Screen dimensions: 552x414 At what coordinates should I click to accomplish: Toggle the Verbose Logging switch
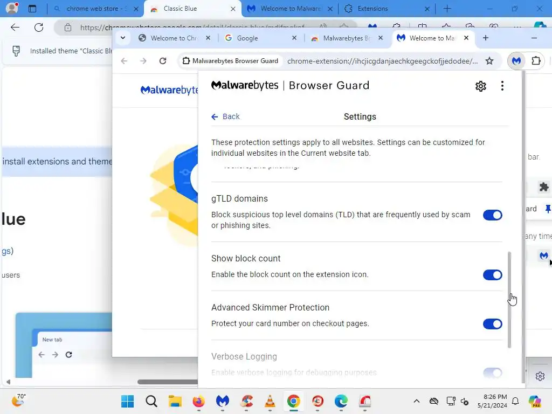pyautogui.click(x=492, y=373)
